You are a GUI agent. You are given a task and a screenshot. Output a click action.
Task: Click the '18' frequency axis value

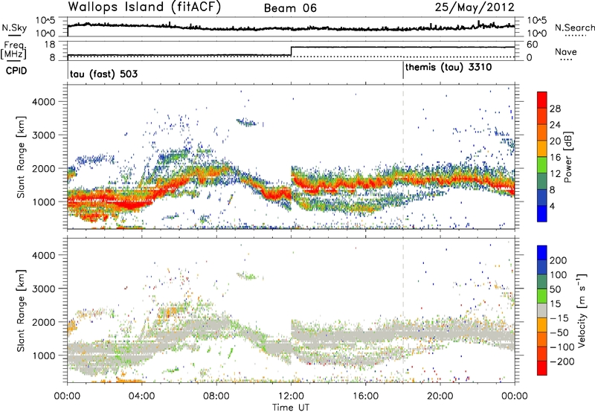[50, 45]
